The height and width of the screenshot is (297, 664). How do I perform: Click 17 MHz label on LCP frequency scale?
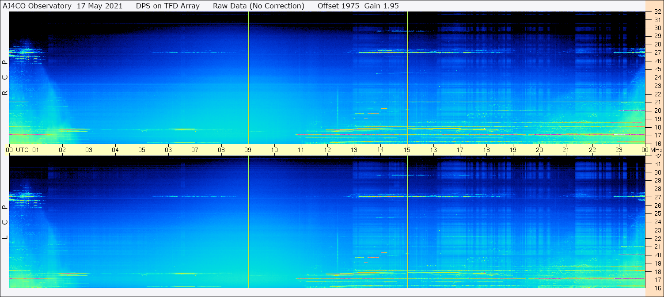pyautogui.click(x=657, y=280)
